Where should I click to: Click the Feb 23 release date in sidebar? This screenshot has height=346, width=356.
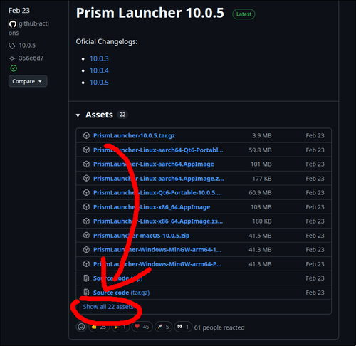click(x=19, y=11)
